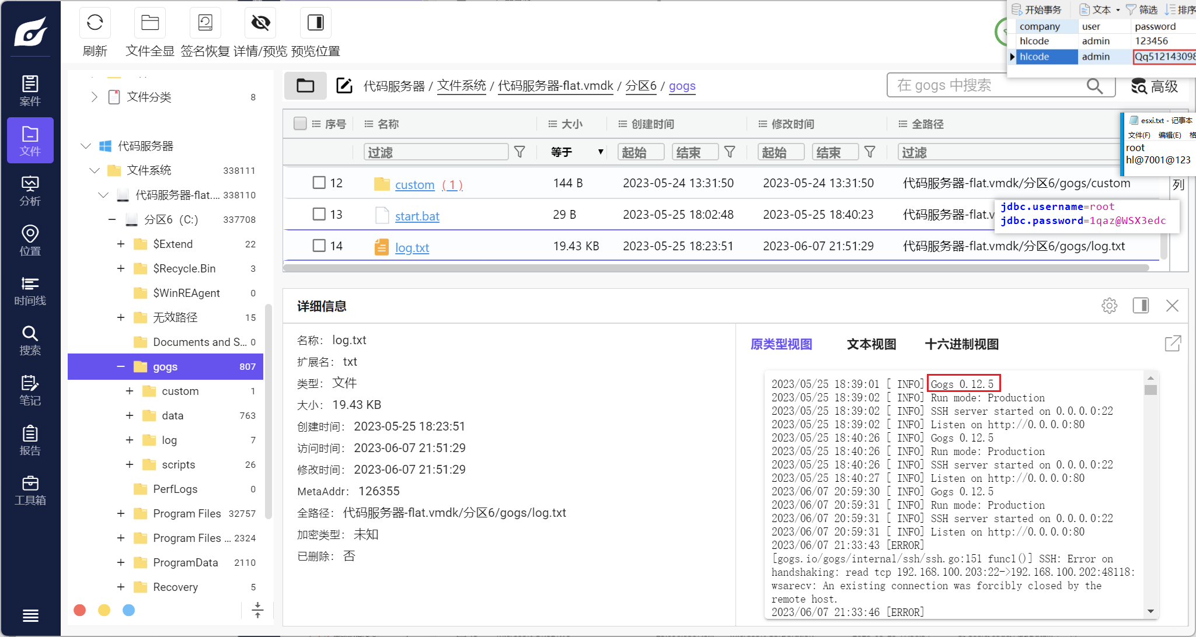
Task: Check the box for row 14 log.txt
Action: pos(319,246)
